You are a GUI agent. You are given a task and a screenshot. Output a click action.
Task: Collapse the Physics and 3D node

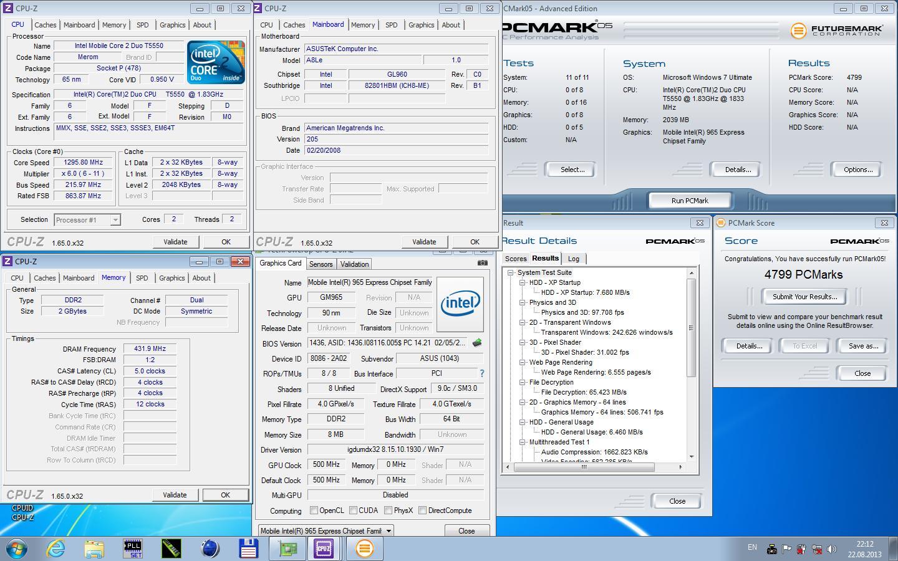tap(523, 302)
